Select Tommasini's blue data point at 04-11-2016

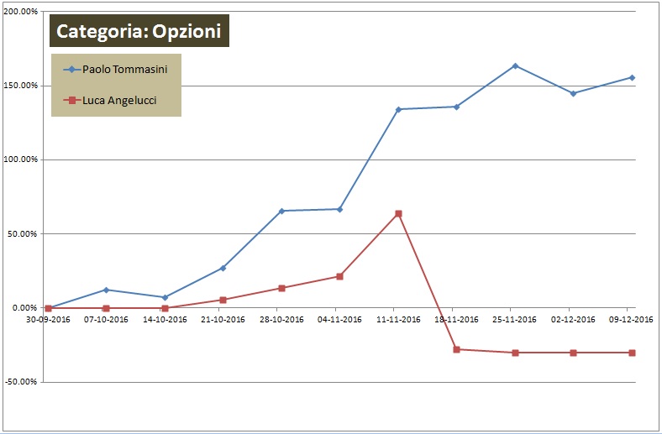[339, 209]
